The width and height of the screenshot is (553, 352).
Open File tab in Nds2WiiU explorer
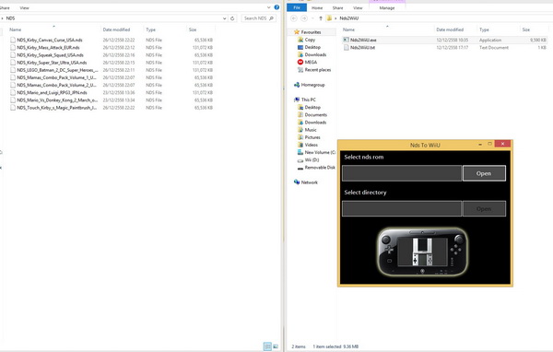point(297,7)
